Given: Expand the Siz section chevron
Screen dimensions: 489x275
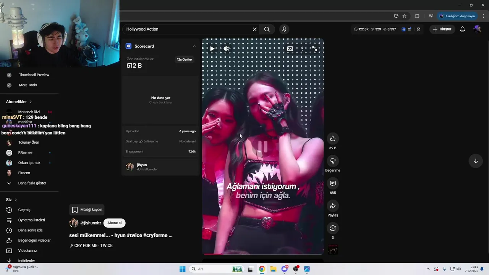Looking at the screenshot, I should [x=16, y=200].
